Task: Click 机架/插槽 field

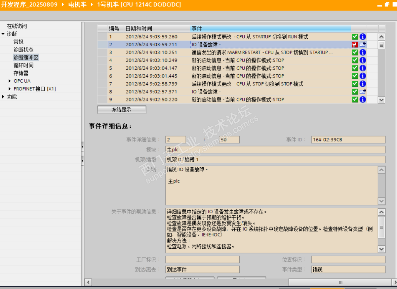Action: (x=275, y=160)
